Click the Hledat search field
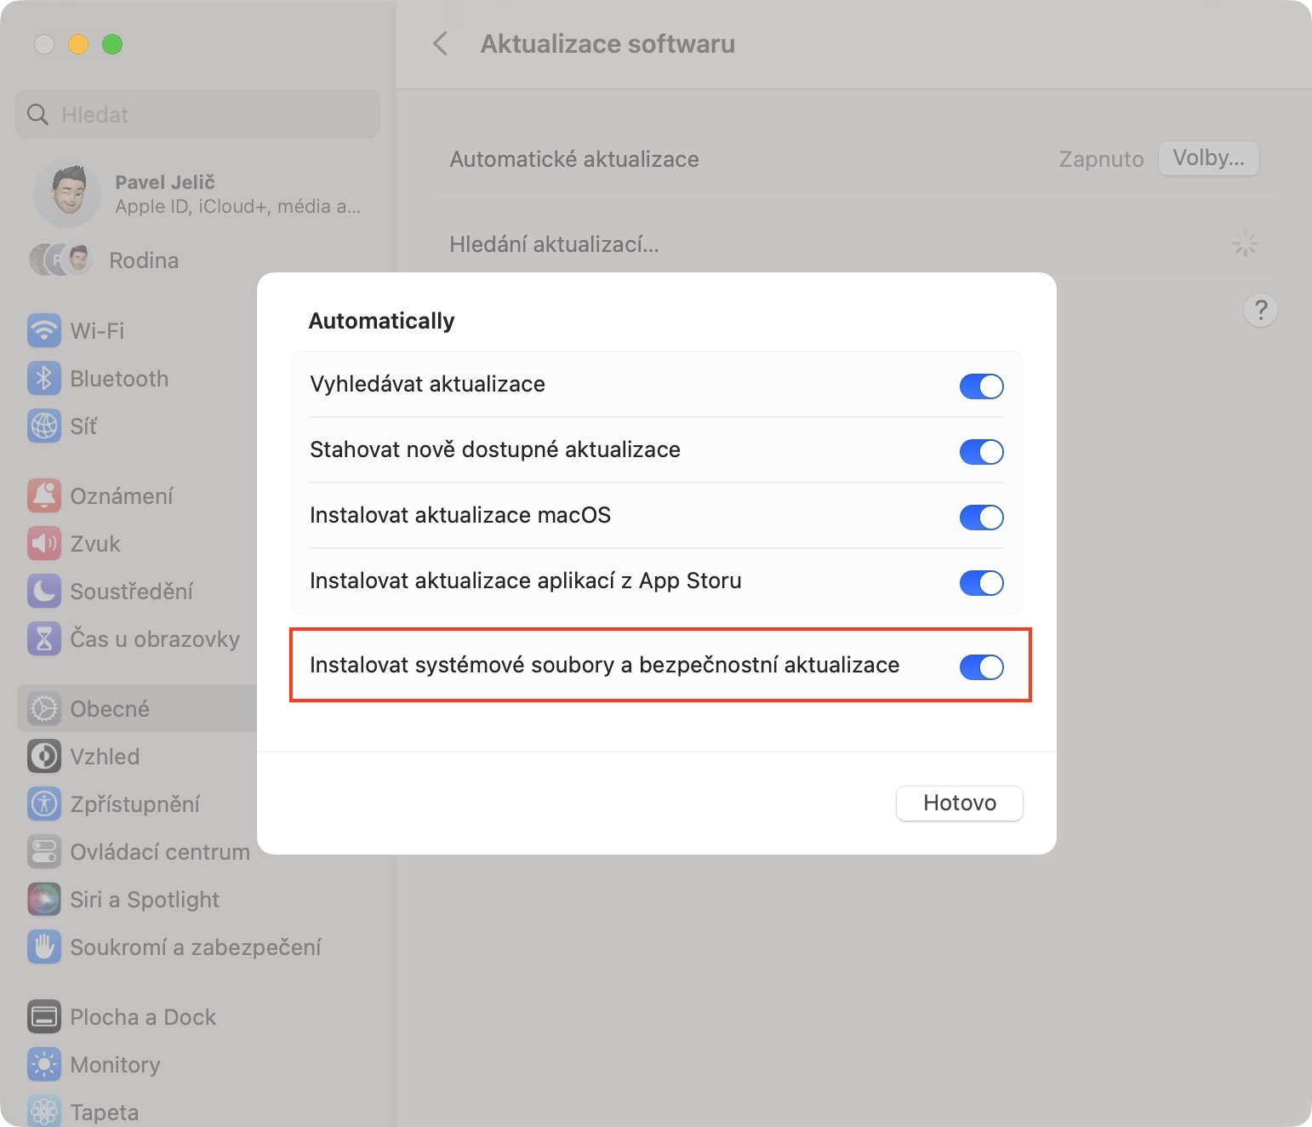Image resolution: width=1312 pixels, height=1127 pixels. [x=197, y=115]
